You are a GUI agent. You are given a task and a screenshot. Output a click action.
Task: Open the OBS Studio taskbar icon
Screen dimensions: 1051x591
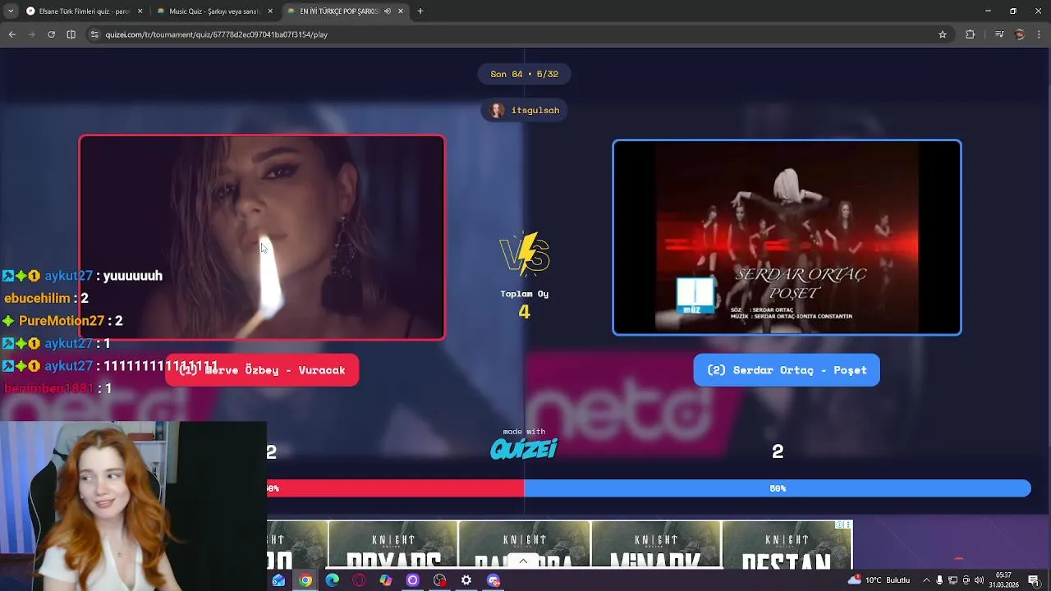pos(439,580)
